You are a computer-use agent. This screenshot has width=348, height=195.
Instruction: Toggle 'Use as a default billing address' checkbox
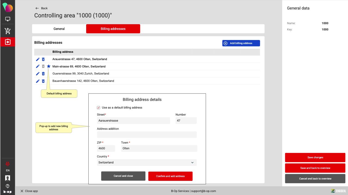pyautogui.click(x=99, y=108)
